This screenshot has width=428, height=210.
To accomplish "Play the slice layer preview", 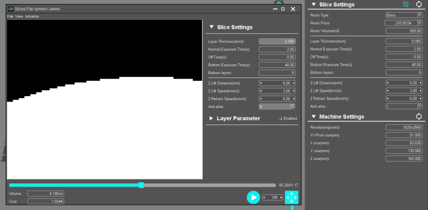I will pyautogui.click(x=253, y=197).
